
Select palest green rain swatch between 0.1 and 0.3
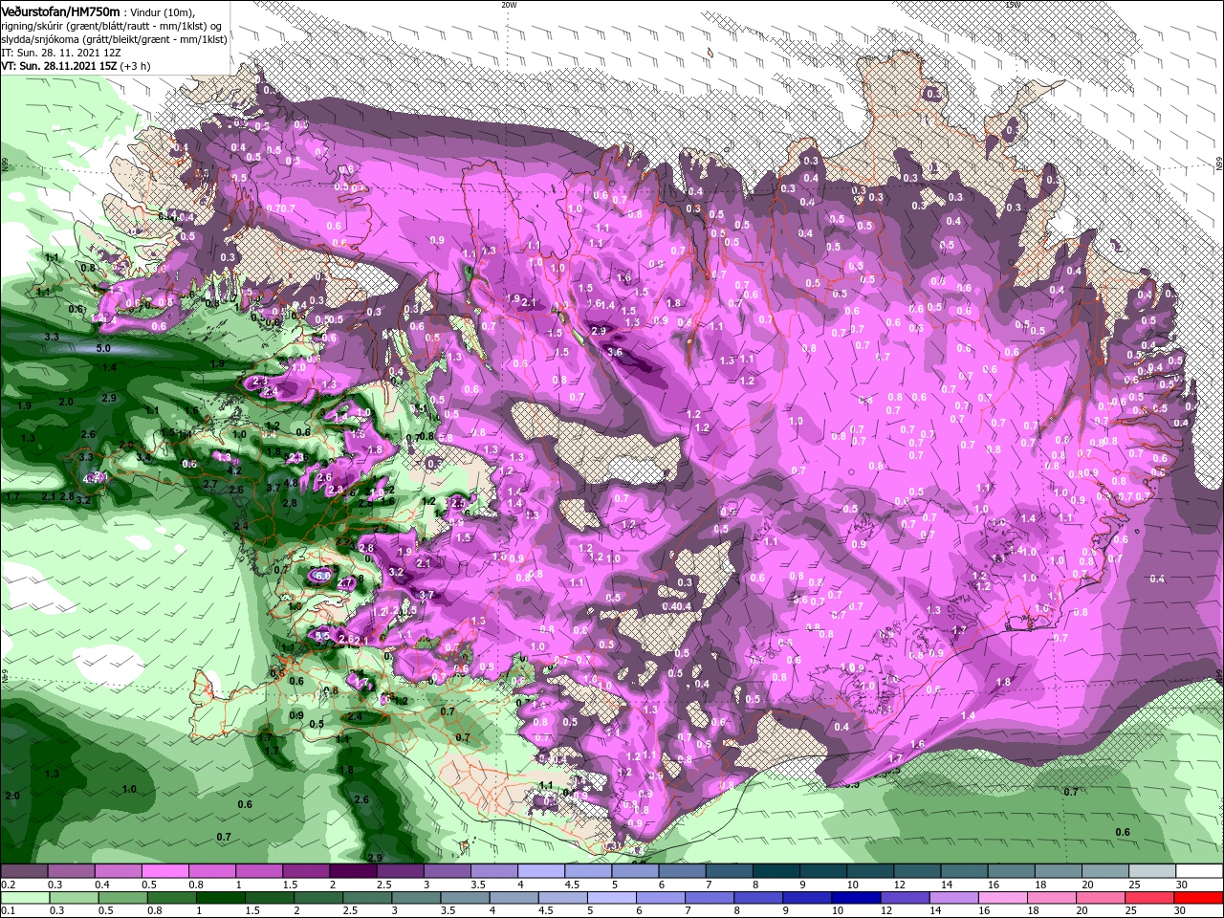[x=26, y=898]
